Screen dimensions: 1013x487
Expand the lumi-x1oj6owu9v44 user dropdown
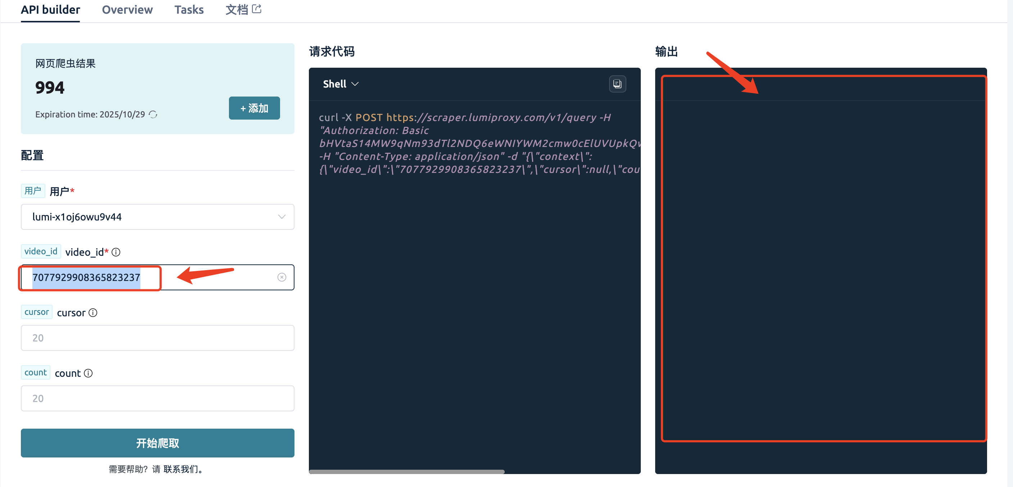click(x=157, y=217)
